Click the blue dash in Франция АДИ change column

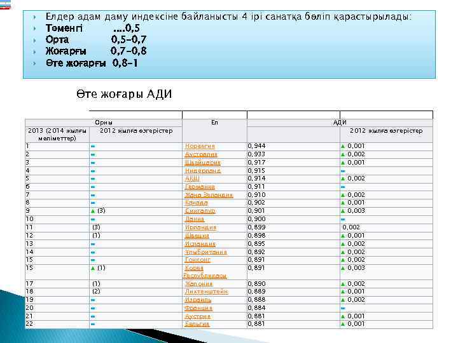coord(343,308)
